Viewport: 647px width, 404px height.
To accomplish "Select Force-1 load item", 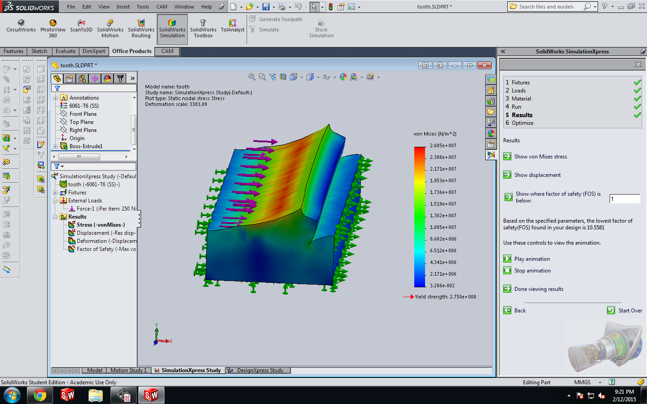I will click(102, 209).
